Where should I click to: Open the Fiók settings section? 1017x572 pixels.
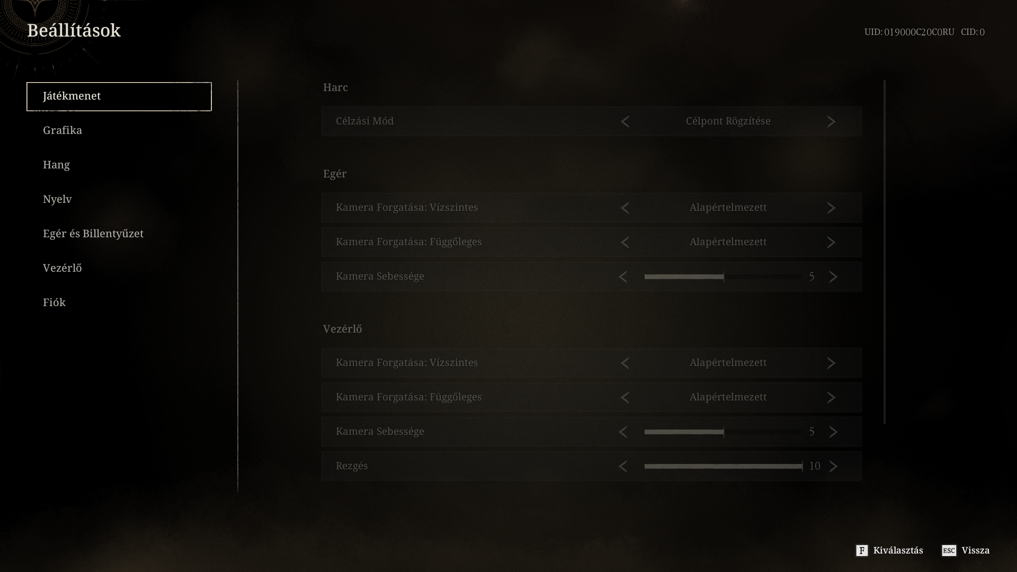[55, 302]
